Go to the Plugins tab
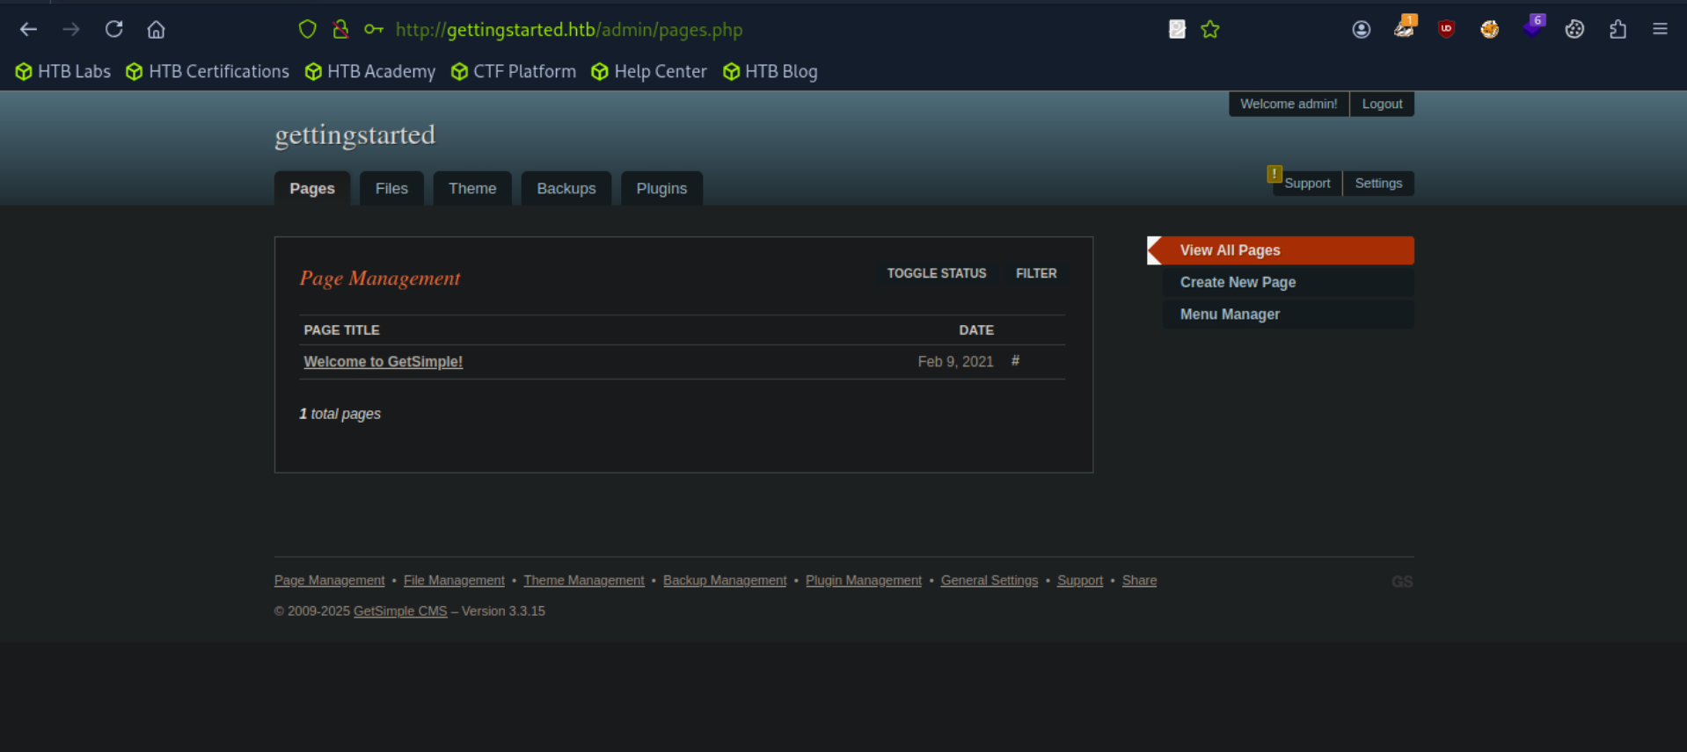The height and width of the screenshot is (752, 1687). [661, 188]
